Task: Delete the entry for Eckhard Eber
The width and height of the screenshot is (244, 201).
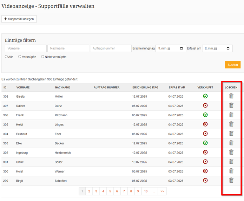Action: click(231, 134)
